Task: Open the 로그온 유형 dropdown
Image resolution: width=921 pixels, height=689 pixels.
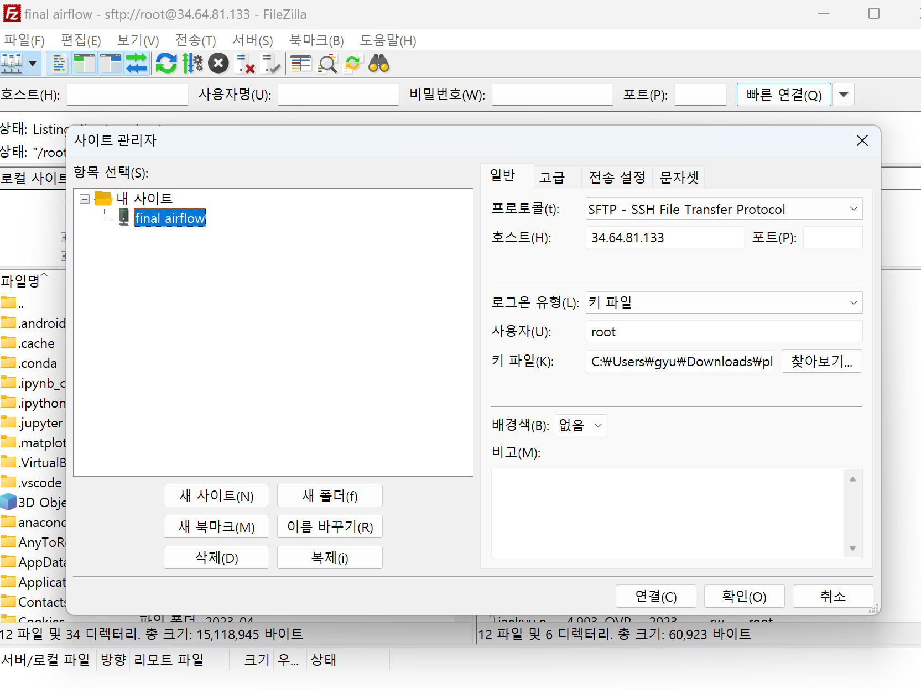Action: (x=724, y=303)
